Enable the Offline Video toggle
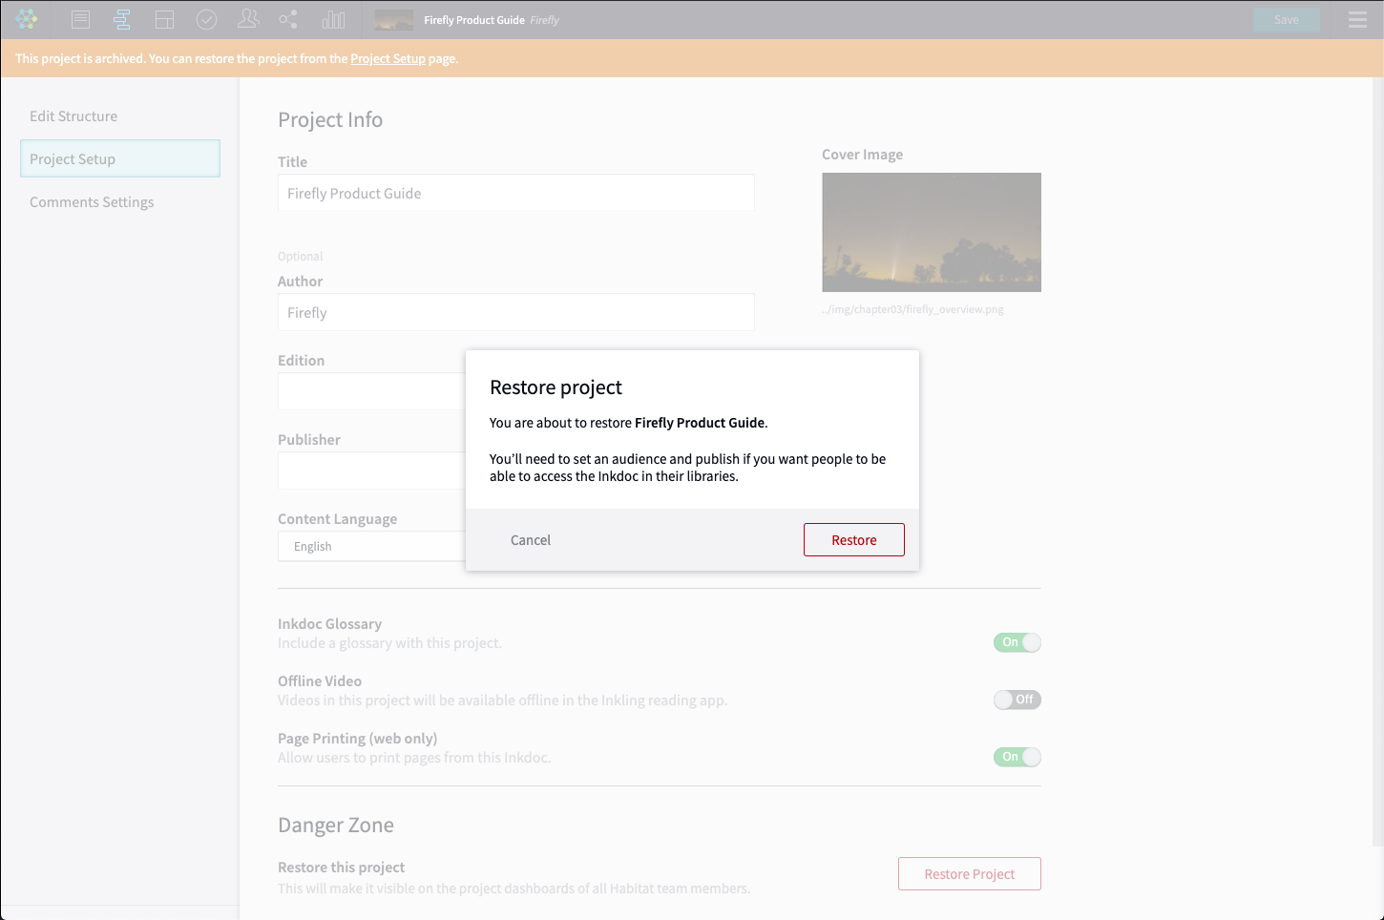The image size is (1384, 920). (1017, 700)
